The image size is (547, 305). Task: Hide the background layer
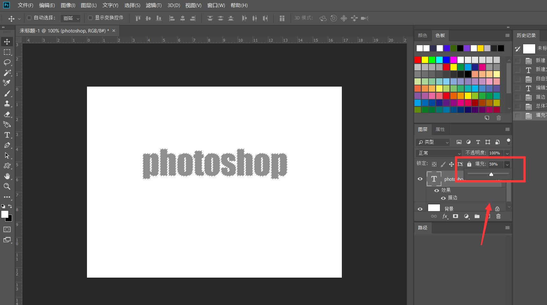pyautogui.click(x=420, y=209)
